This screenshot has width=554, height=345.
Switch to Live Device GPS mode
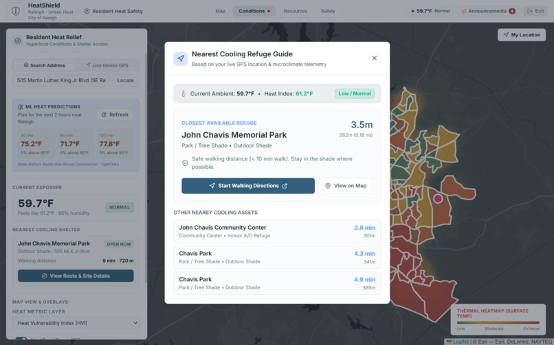(x=107, y=65)
